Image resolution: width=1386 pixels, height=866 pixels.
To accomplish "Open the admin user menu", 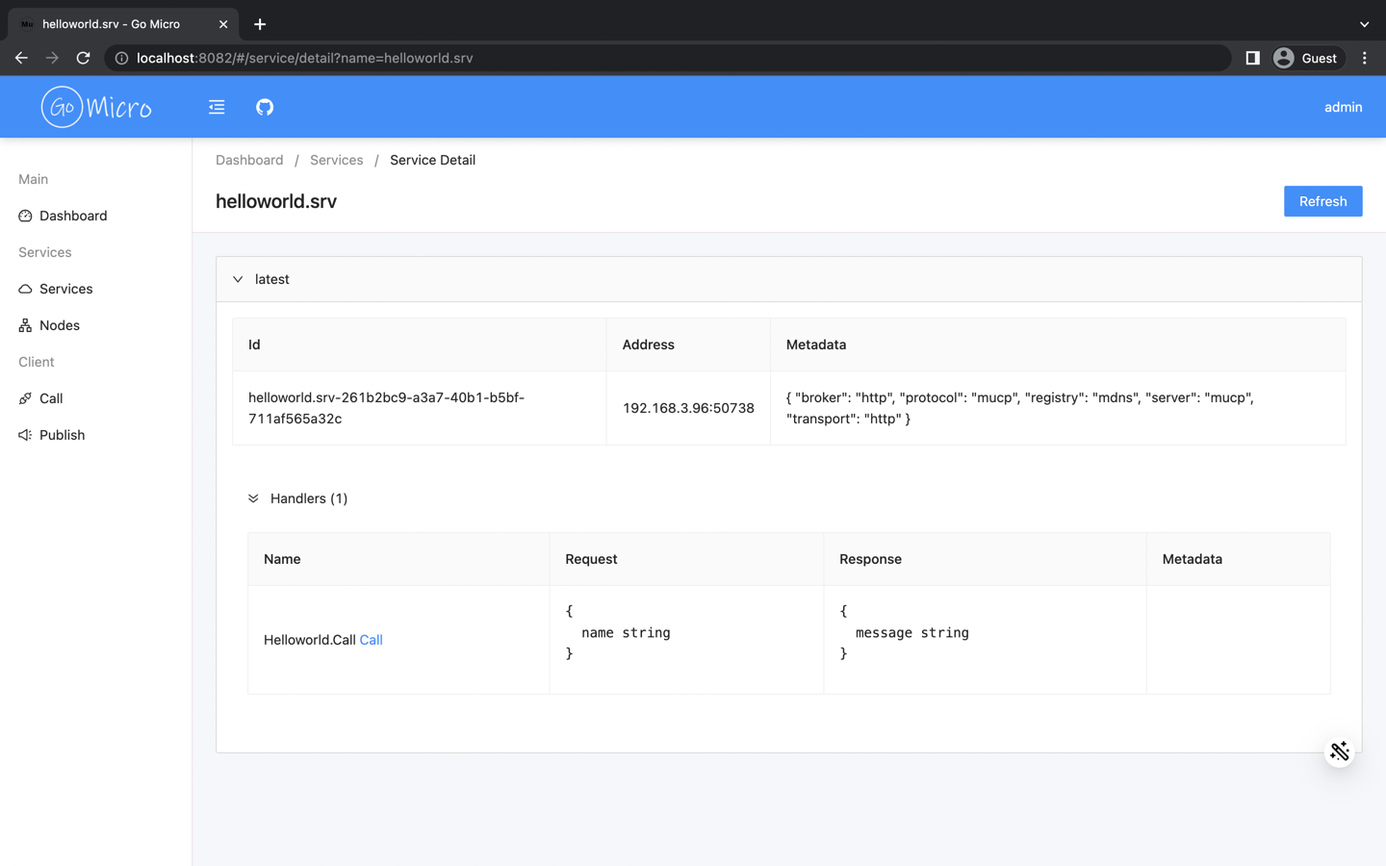I will pos(1343,107).
